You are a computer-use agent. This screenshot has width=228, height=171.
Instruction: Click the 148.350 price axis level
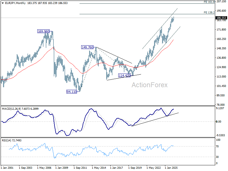click(x=221, y=48)
